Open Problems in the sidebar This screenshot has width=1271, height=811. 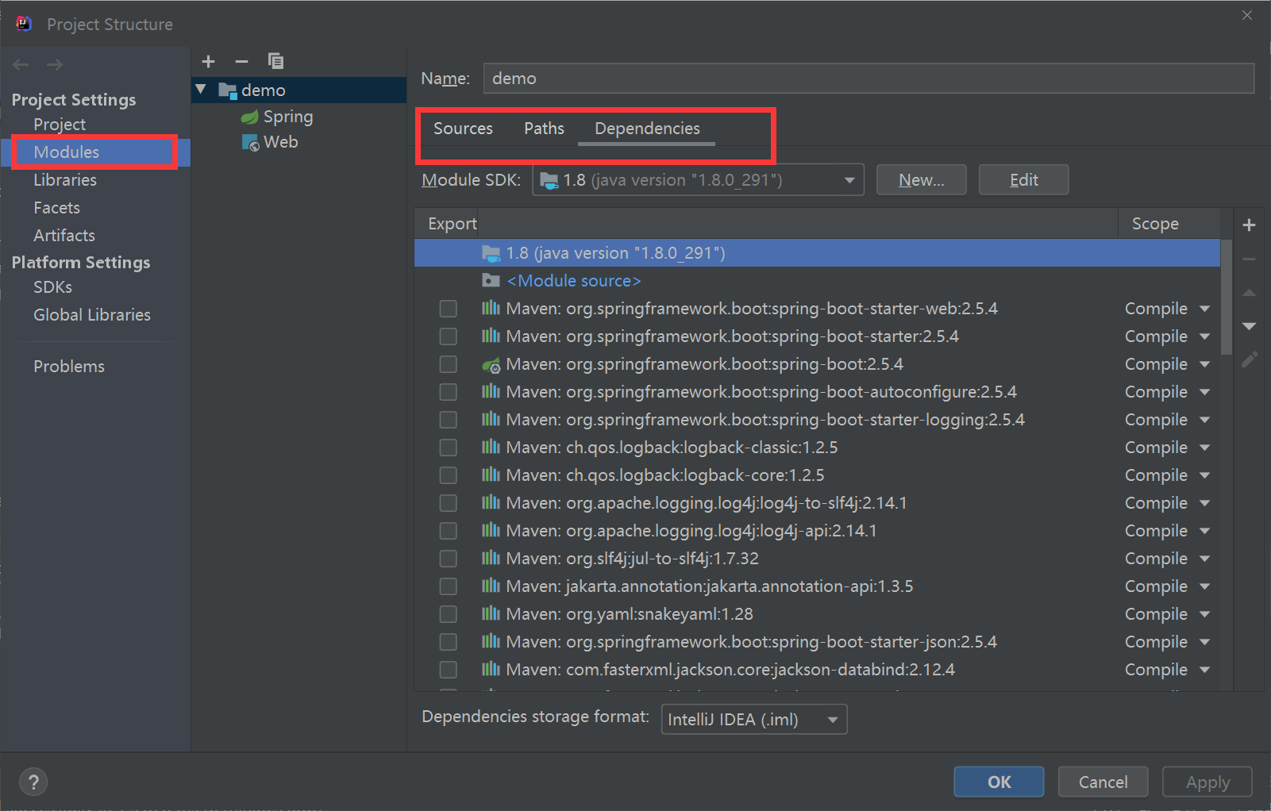[x=69, y=367]
